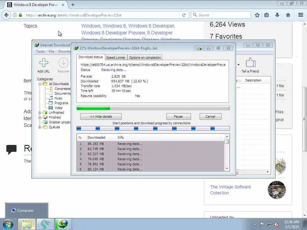
Task: Open The Vintage Software Collection link
Action: [231, 190]
